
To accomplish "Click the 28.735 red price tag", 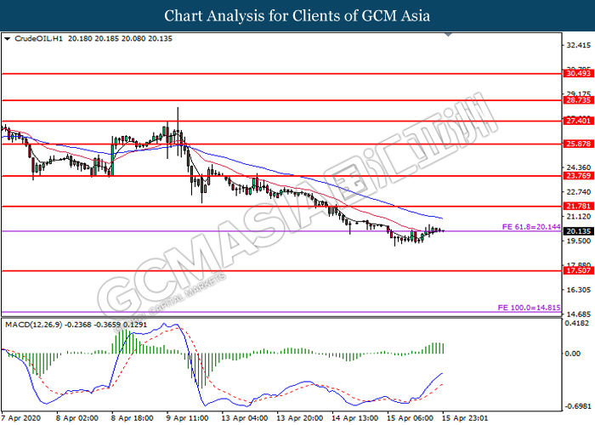I will click(x=577, y=100).
